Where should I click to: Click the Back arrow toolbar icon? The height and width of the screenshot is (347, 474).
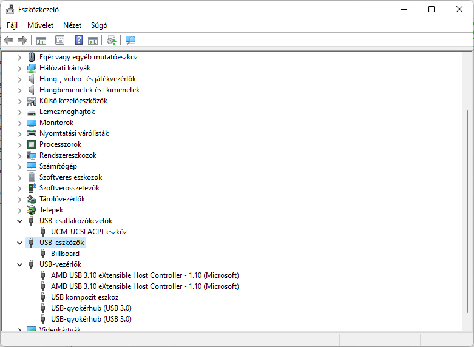pyautogui.click(x=8, y=40)
